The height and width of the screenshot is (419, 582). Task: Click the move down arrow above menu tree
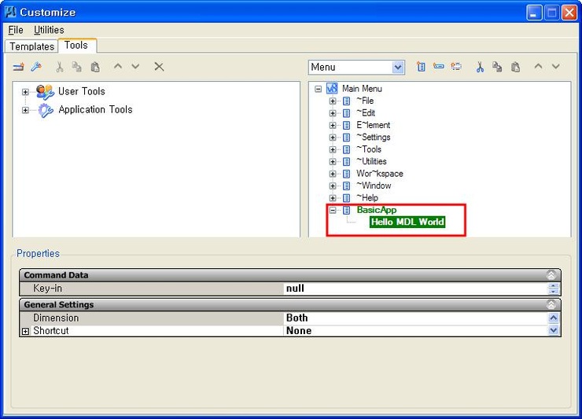(556, 68)
